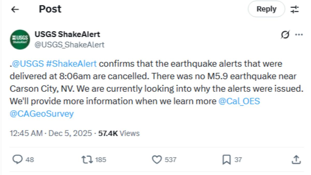
Task: Go back using the arrow icon
Action: (15, 9)
